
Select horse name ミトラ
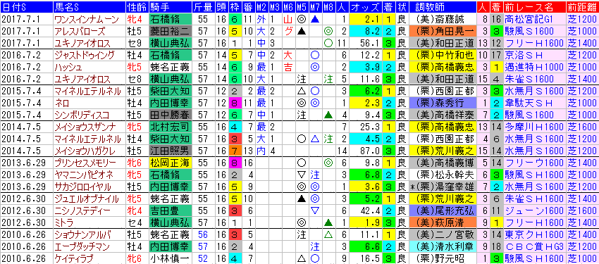(x=64, y=223)
